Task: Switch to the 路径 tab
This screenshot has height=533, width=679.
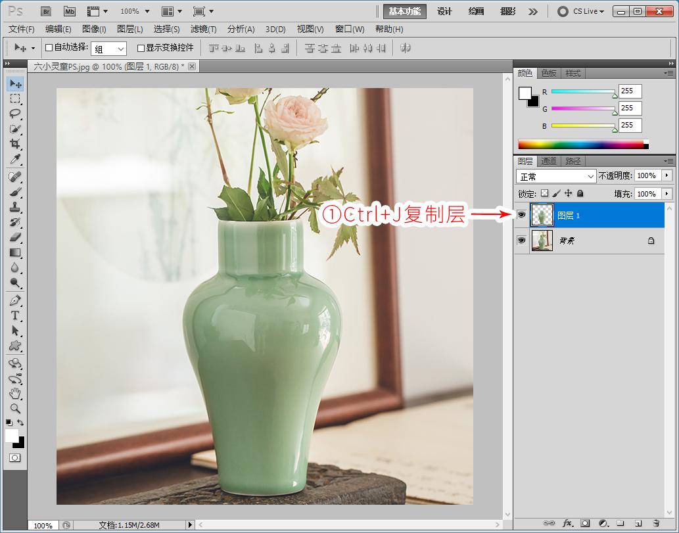Action: click(573, 161)
